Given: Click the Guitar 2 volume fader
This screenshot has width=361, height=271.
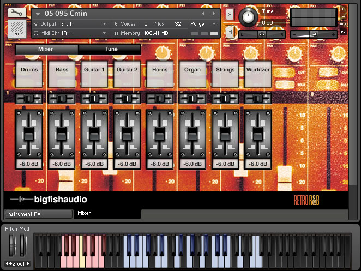Looking at the screenshot, I should click(127, 134).
